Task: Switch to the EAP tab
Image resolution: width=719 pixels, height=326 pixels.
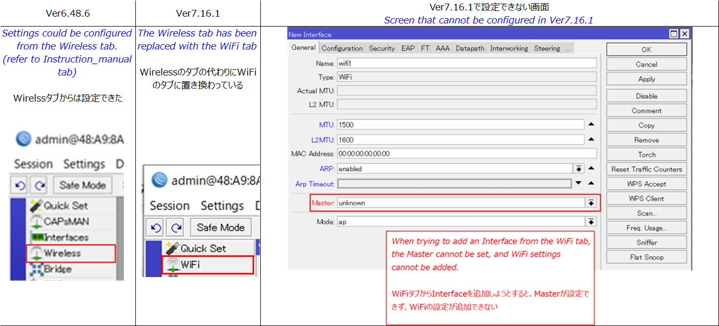Action: 408,48
